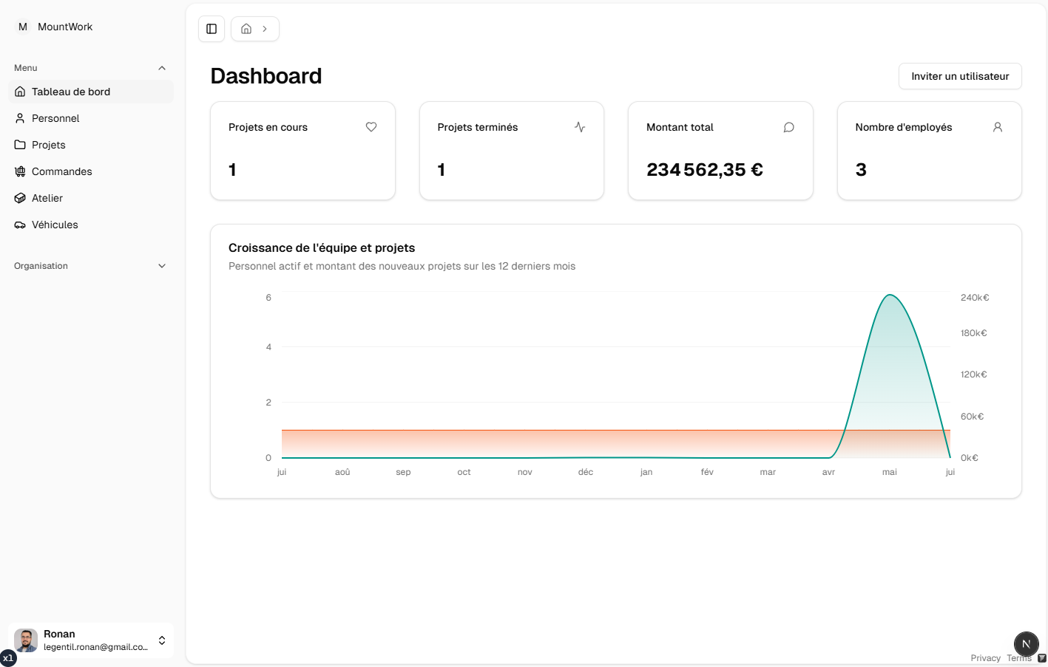1048x667 pixels.
Task: Click the user icon on Nombre d'employés
Action: pos(997,127)
